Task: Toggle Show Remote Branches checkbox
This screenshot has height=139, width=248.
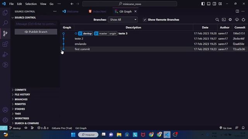Action: pyautogui.click(x=145, y=20)
